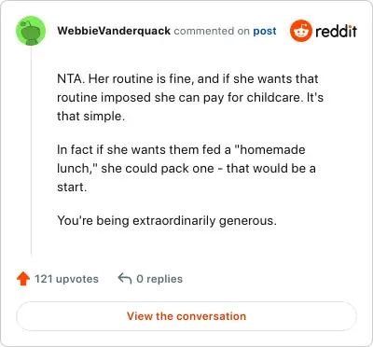The width and height of the screenshot is (373, 347).
Task: Click the "0 replies" label
Action: pos(159,279)
